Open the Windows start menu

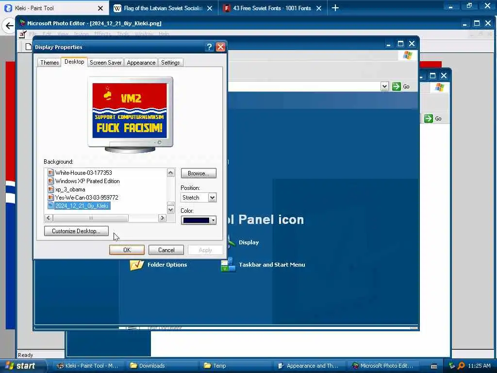point(23,366)
